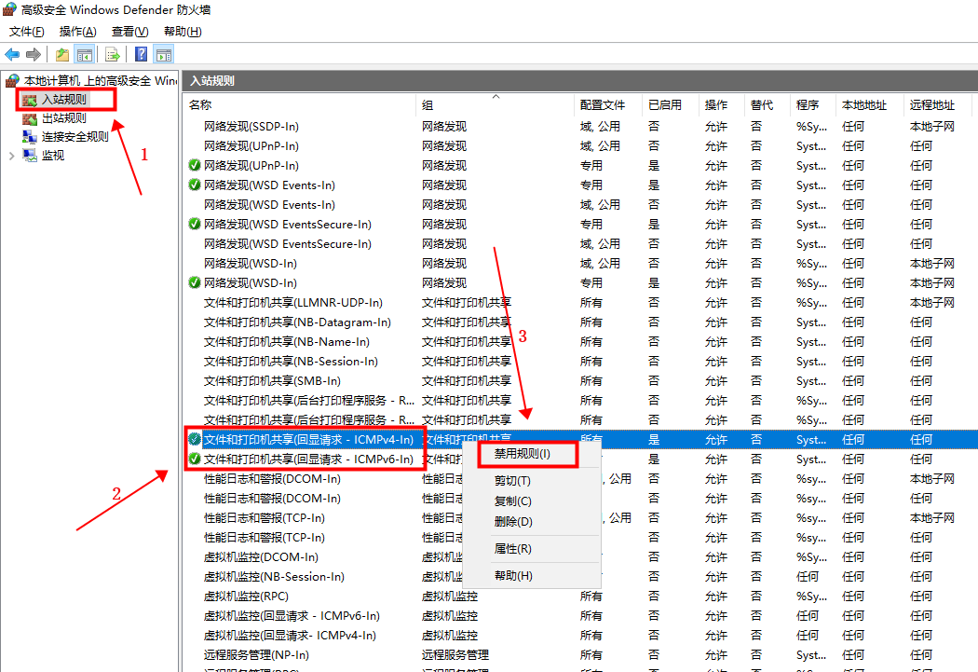Click the blue help question mark icon
This screenshot has height=672, width=978.
coord(142,55)
